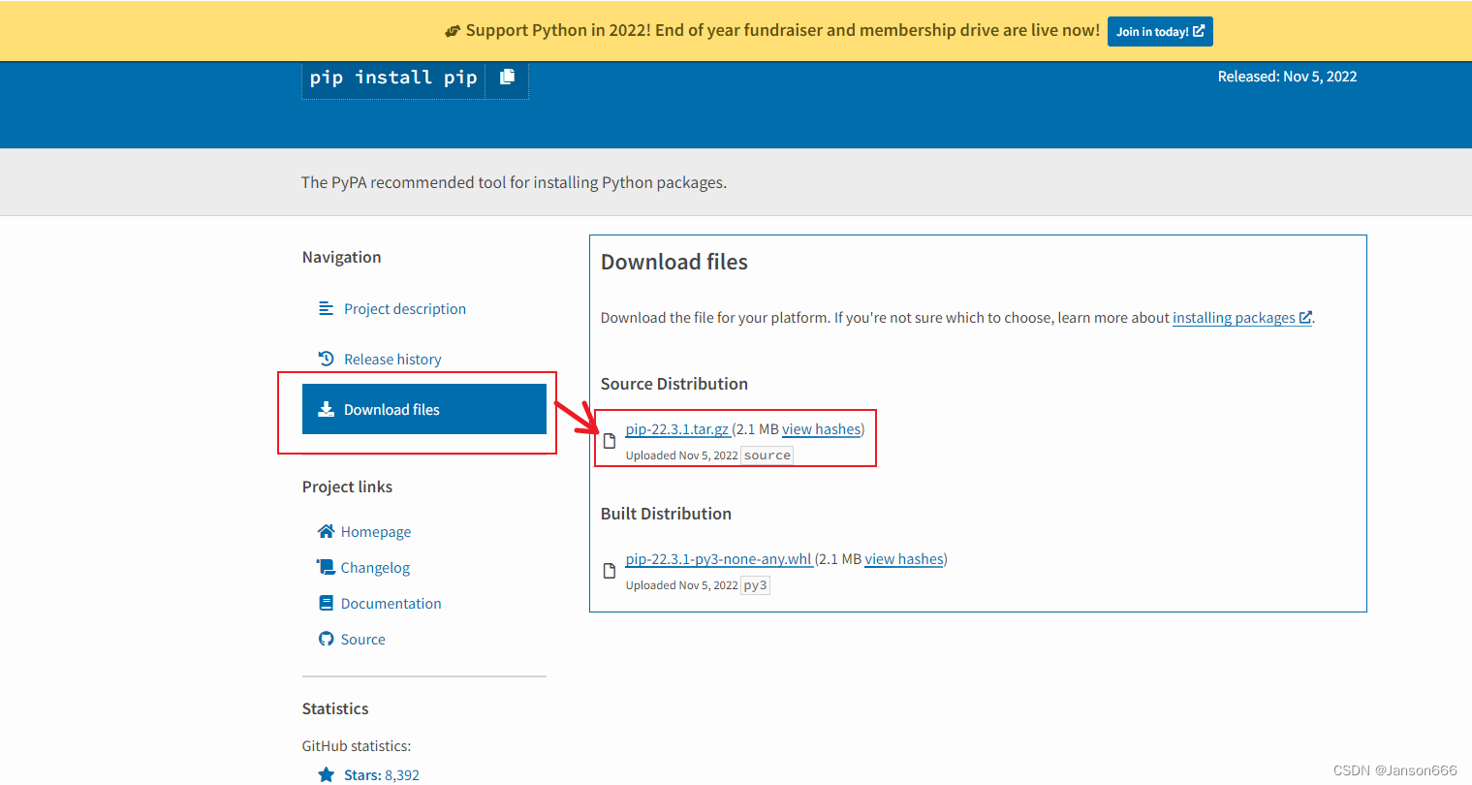View hashes for the tar.gz file

click(822, 429)
